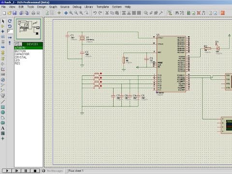Open the New file icon

point(4,13)
